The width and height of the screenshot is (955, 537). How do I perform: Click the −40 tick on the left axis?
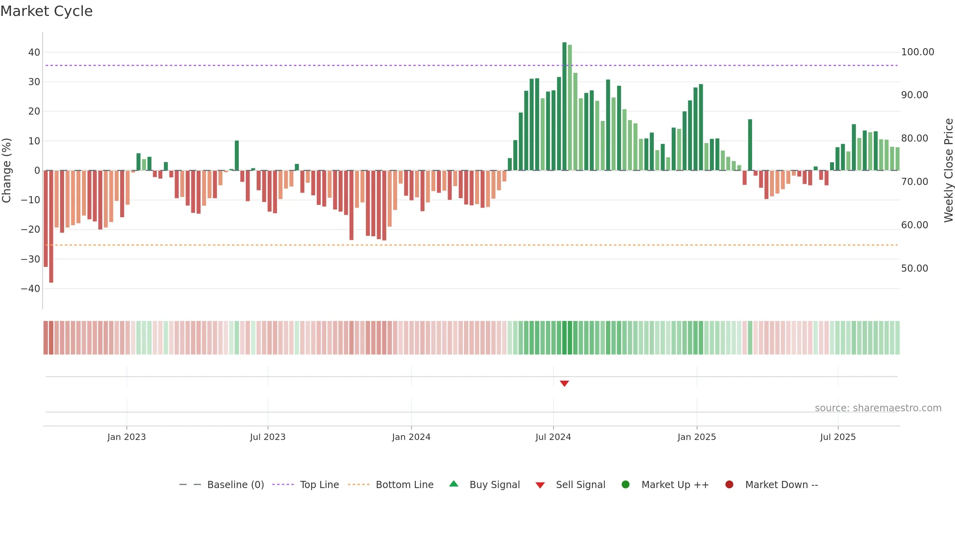(x=31, y=289)
